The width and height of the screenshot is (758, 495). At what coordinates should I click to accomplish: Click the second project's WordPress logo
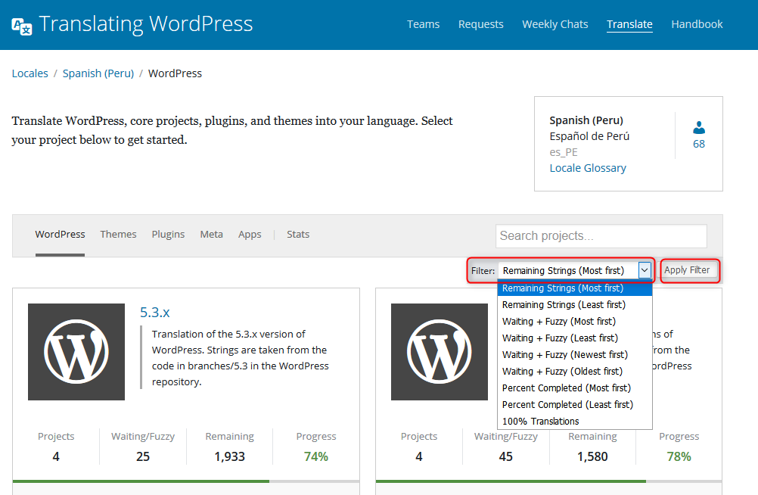coord(439,352)
